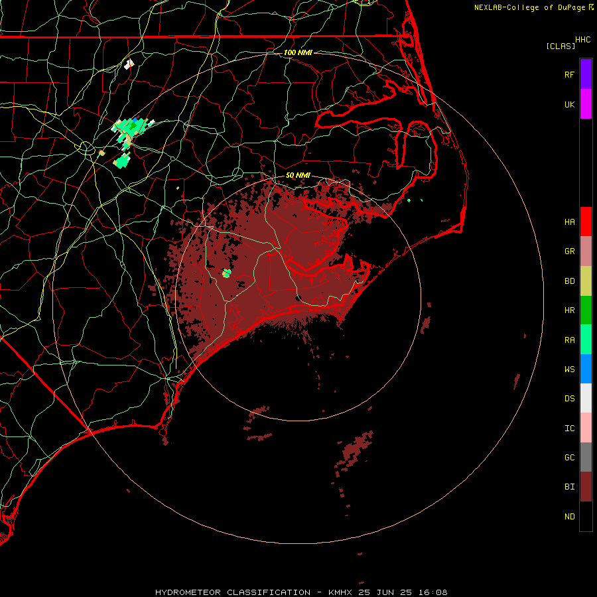Click the RF legend label

pos(569,74)
